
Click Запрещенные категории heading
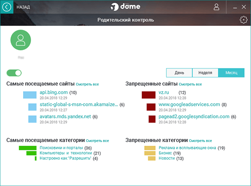(157, 140)
